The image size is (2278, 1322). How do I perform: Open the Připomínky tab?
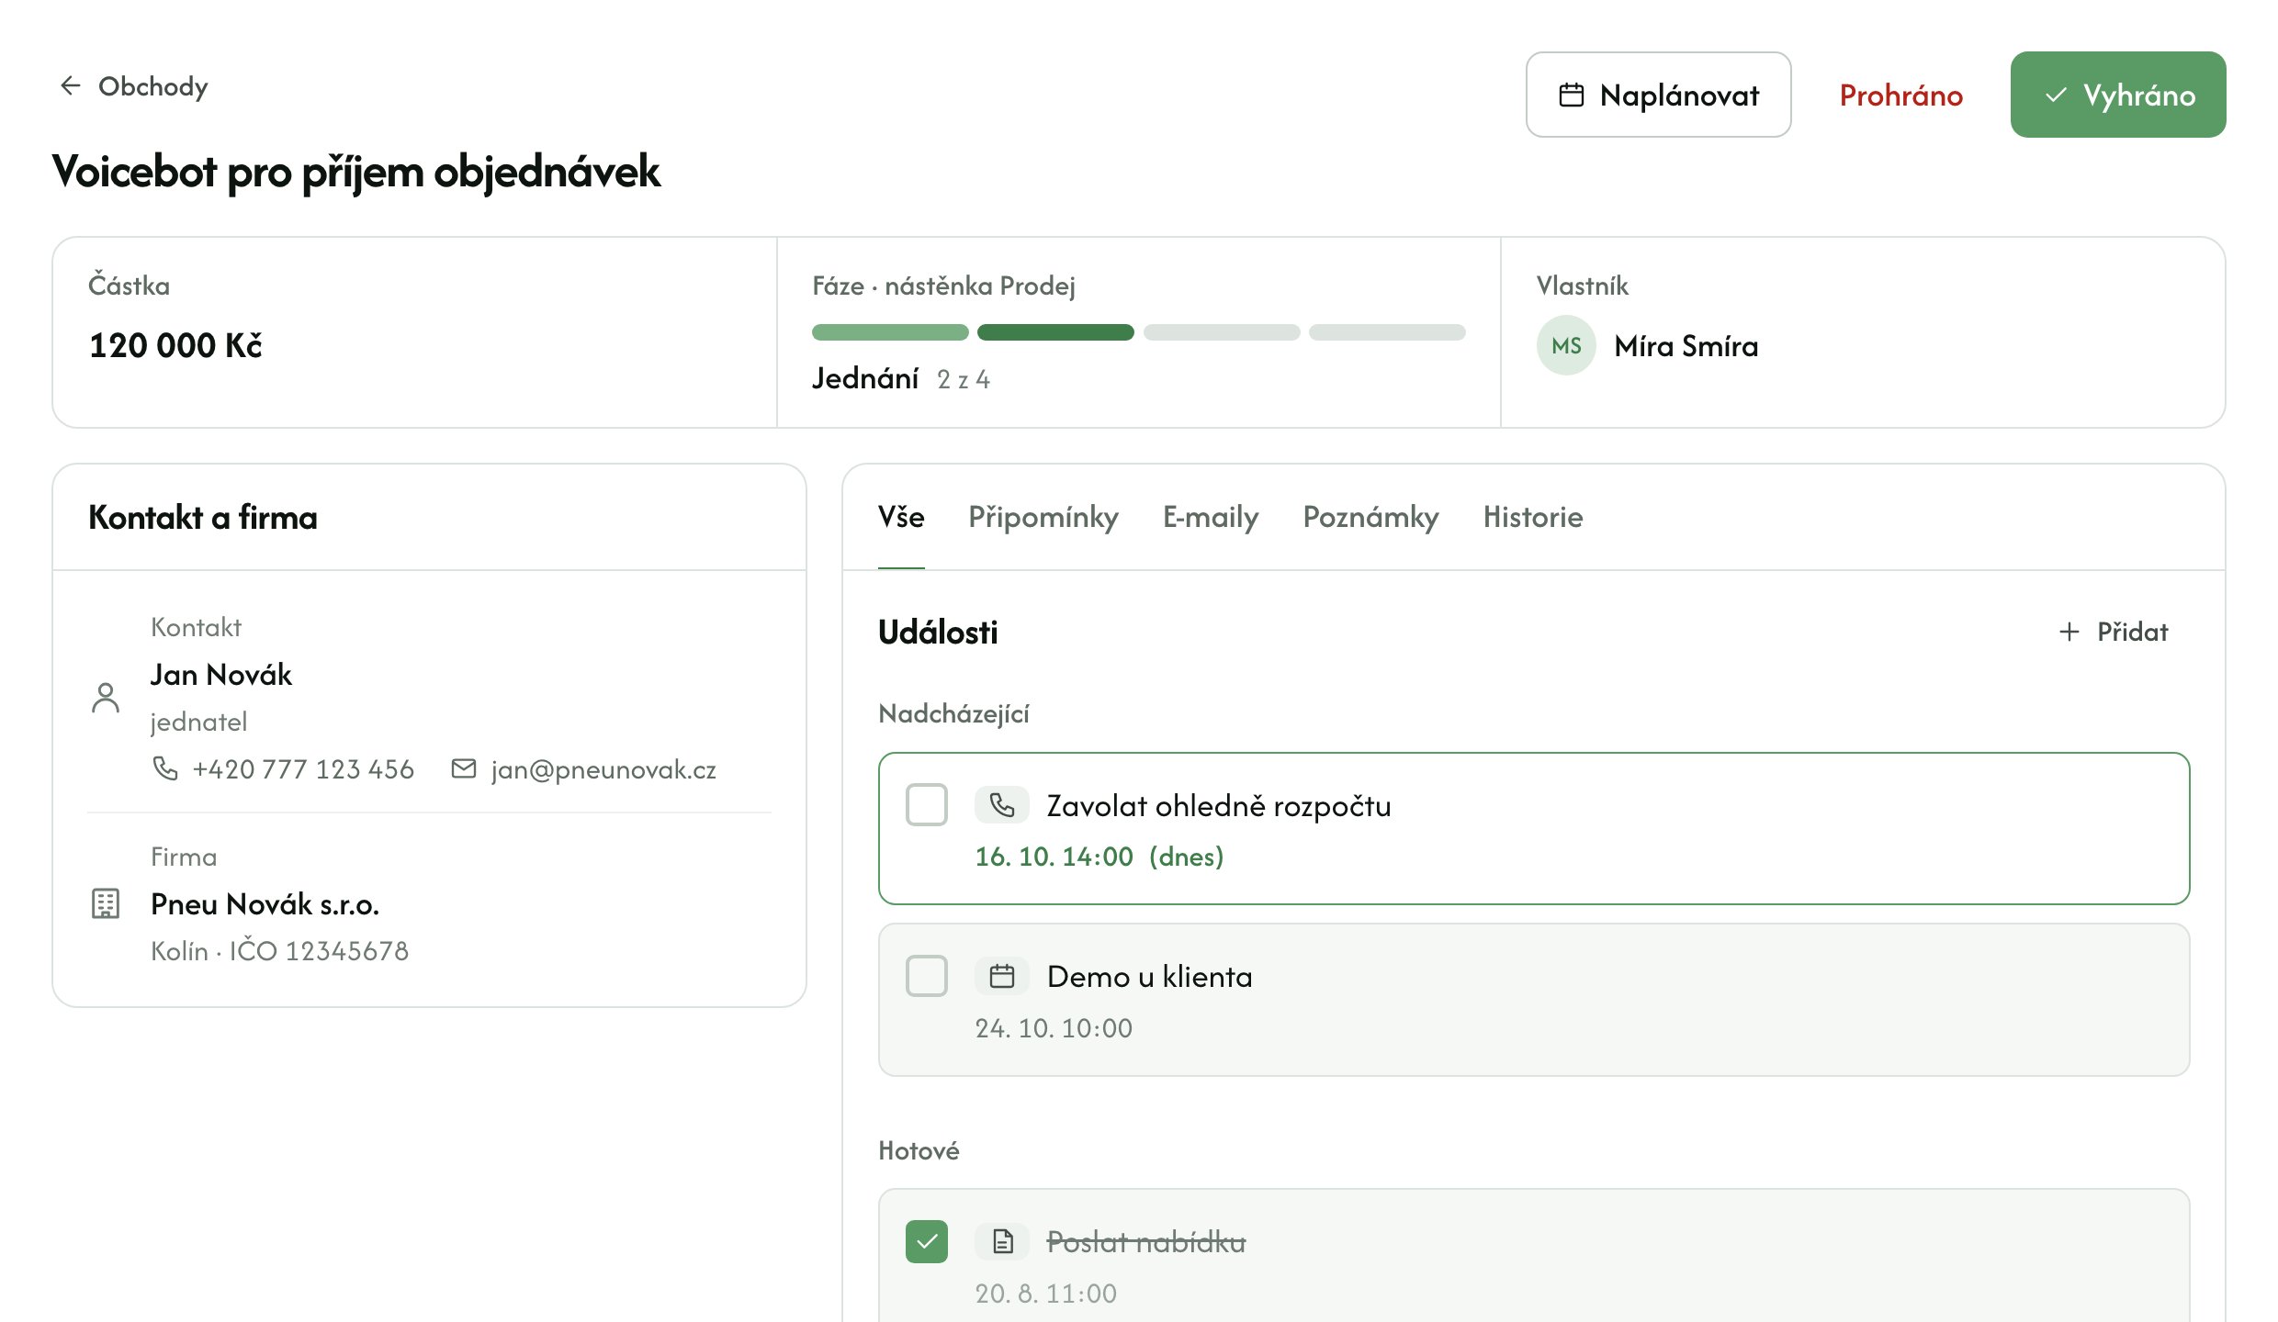tap(1043, 517)
